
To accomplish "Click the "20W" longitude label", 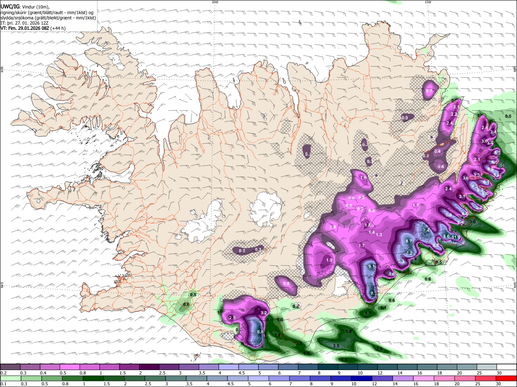I will click(215, 2).
